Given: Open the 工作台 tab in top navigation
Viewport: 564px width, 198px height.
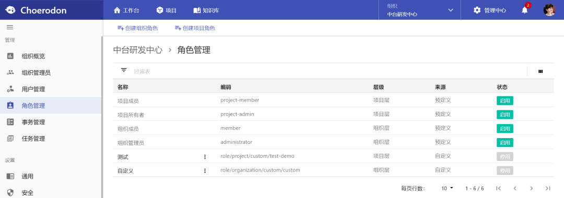Looking at the screenshot, I should (126, 10).
